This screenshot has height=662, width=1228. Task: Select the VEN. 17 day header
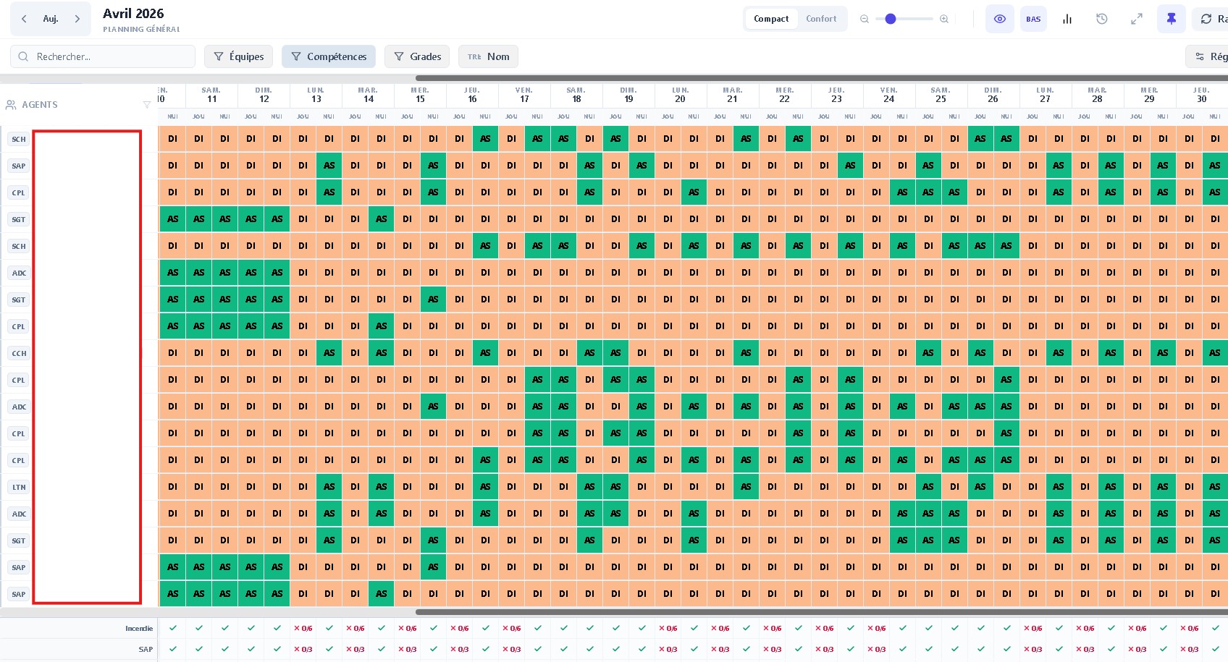(524, 95)
